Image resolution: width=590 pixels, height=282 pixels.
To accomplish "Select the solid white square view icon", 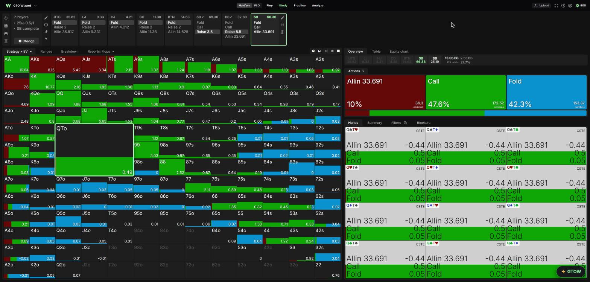I will tap(338, 51).
